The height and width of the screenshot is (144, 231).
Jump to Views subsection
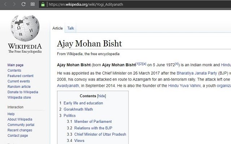(79, 141)
